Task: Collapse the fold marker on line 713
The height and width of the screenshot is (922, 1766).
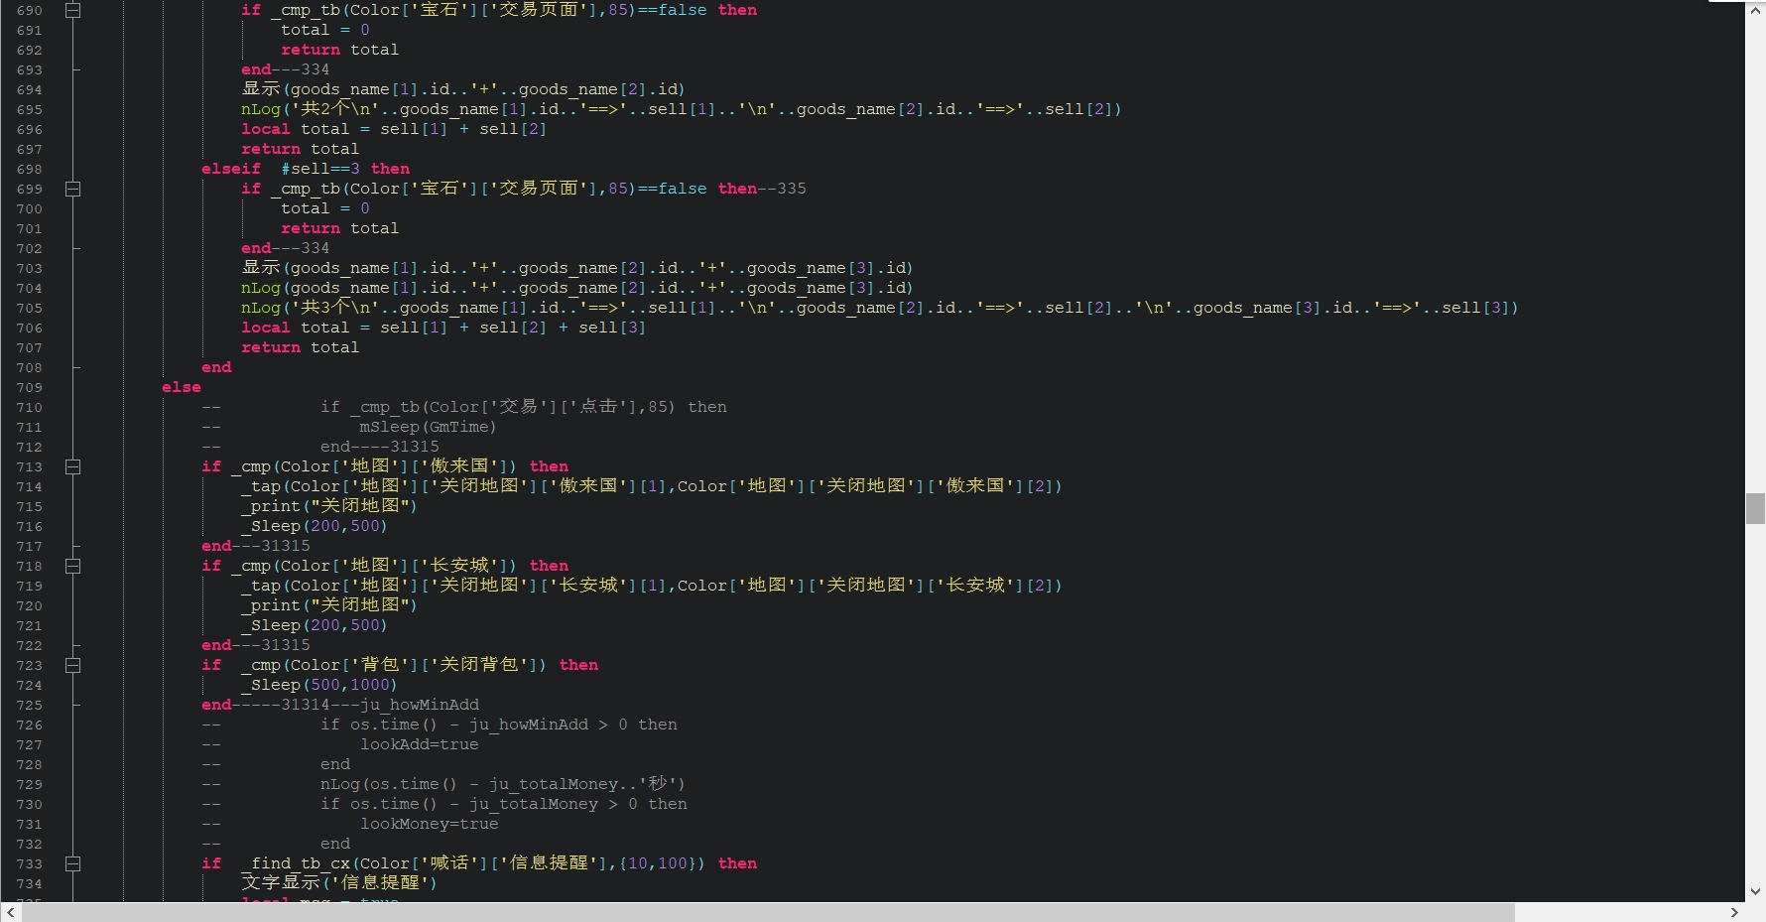Action: click(x=72, y=466)
